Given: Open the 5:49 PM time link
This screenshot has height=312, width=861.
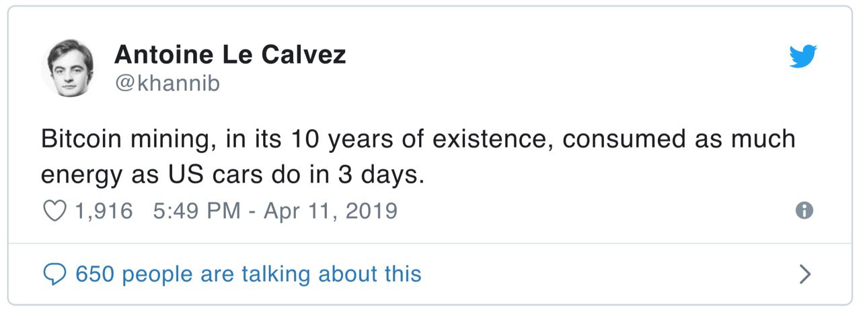Looking at the screenshot, I should pos(196,211).
